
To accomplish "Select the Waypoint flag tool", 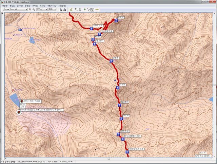I will [x=85, y=10].
